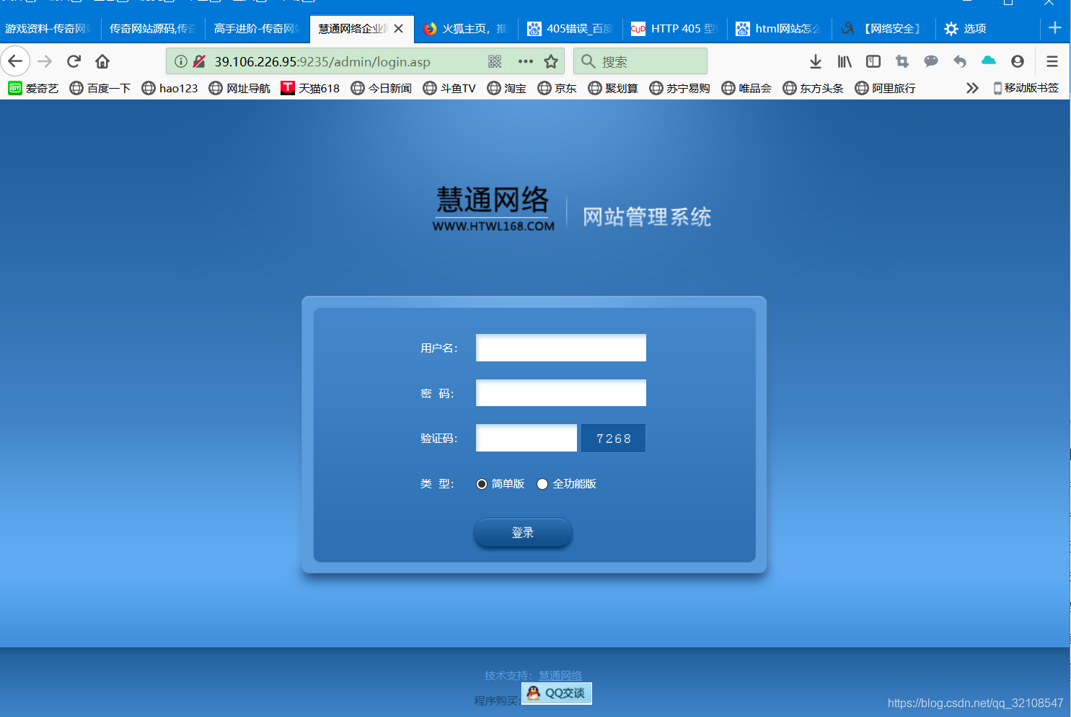Switch to the 405错误_百度 tab
Viewport: 1071px width, 717px height.
pyautogui.click(x=572, y=29)
